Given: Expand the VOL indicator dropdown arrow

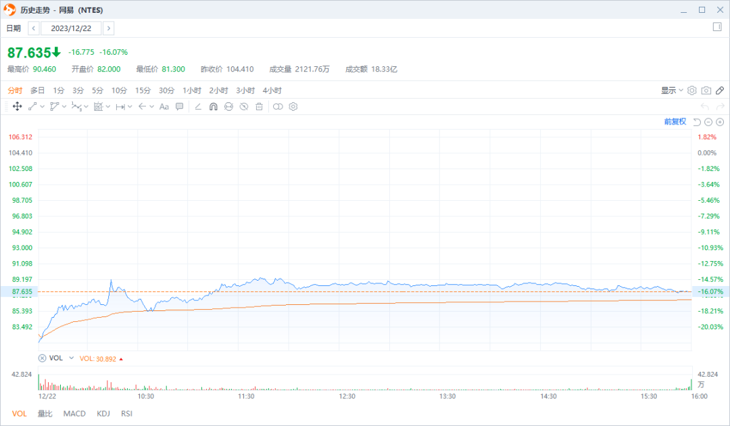Looking at the screenshot, I should (x=71, y=358).
